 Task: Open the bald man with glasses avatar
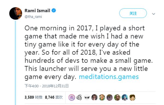(x=102, y=97)
